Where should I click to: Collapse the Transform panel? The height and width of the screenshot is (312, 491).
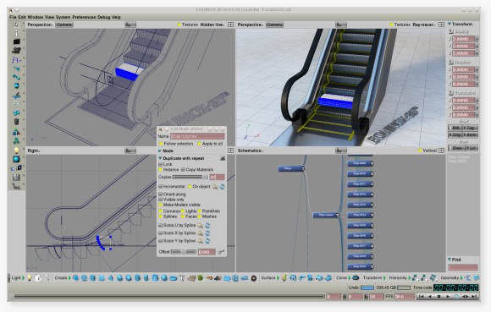click(x=450, y=24)
